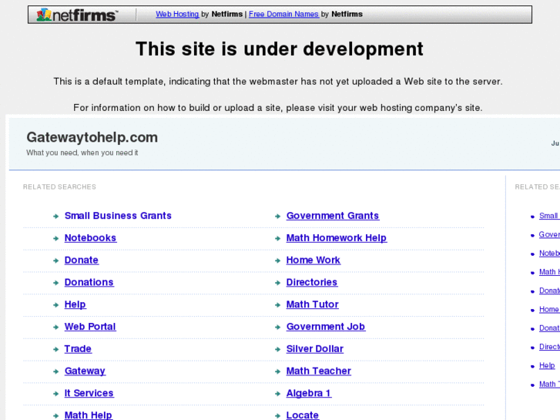Open the Silver Dollar search link
Screen dimensions: 560x420
[314, 348]
